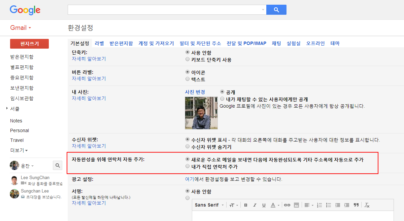404x221 pixels.
Task: Insert an image in signature
Action: pos(296,205)
